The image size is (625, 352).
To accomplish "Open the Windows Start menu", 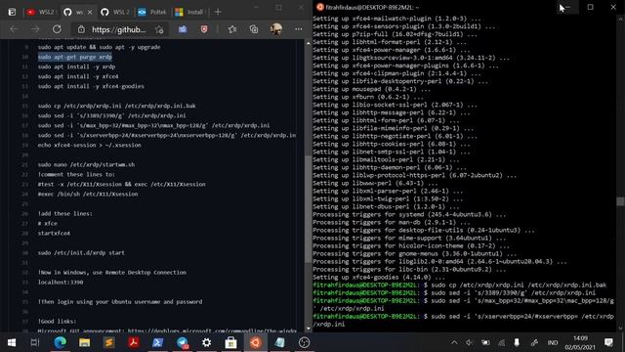I will click(x=11, y=342).
